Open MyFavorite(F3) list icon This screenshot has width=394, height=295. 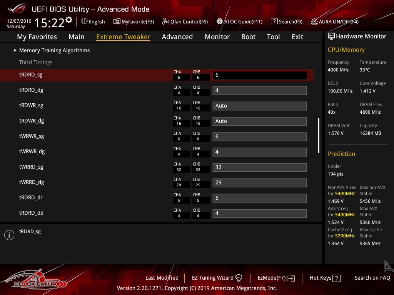coord(117,22)
